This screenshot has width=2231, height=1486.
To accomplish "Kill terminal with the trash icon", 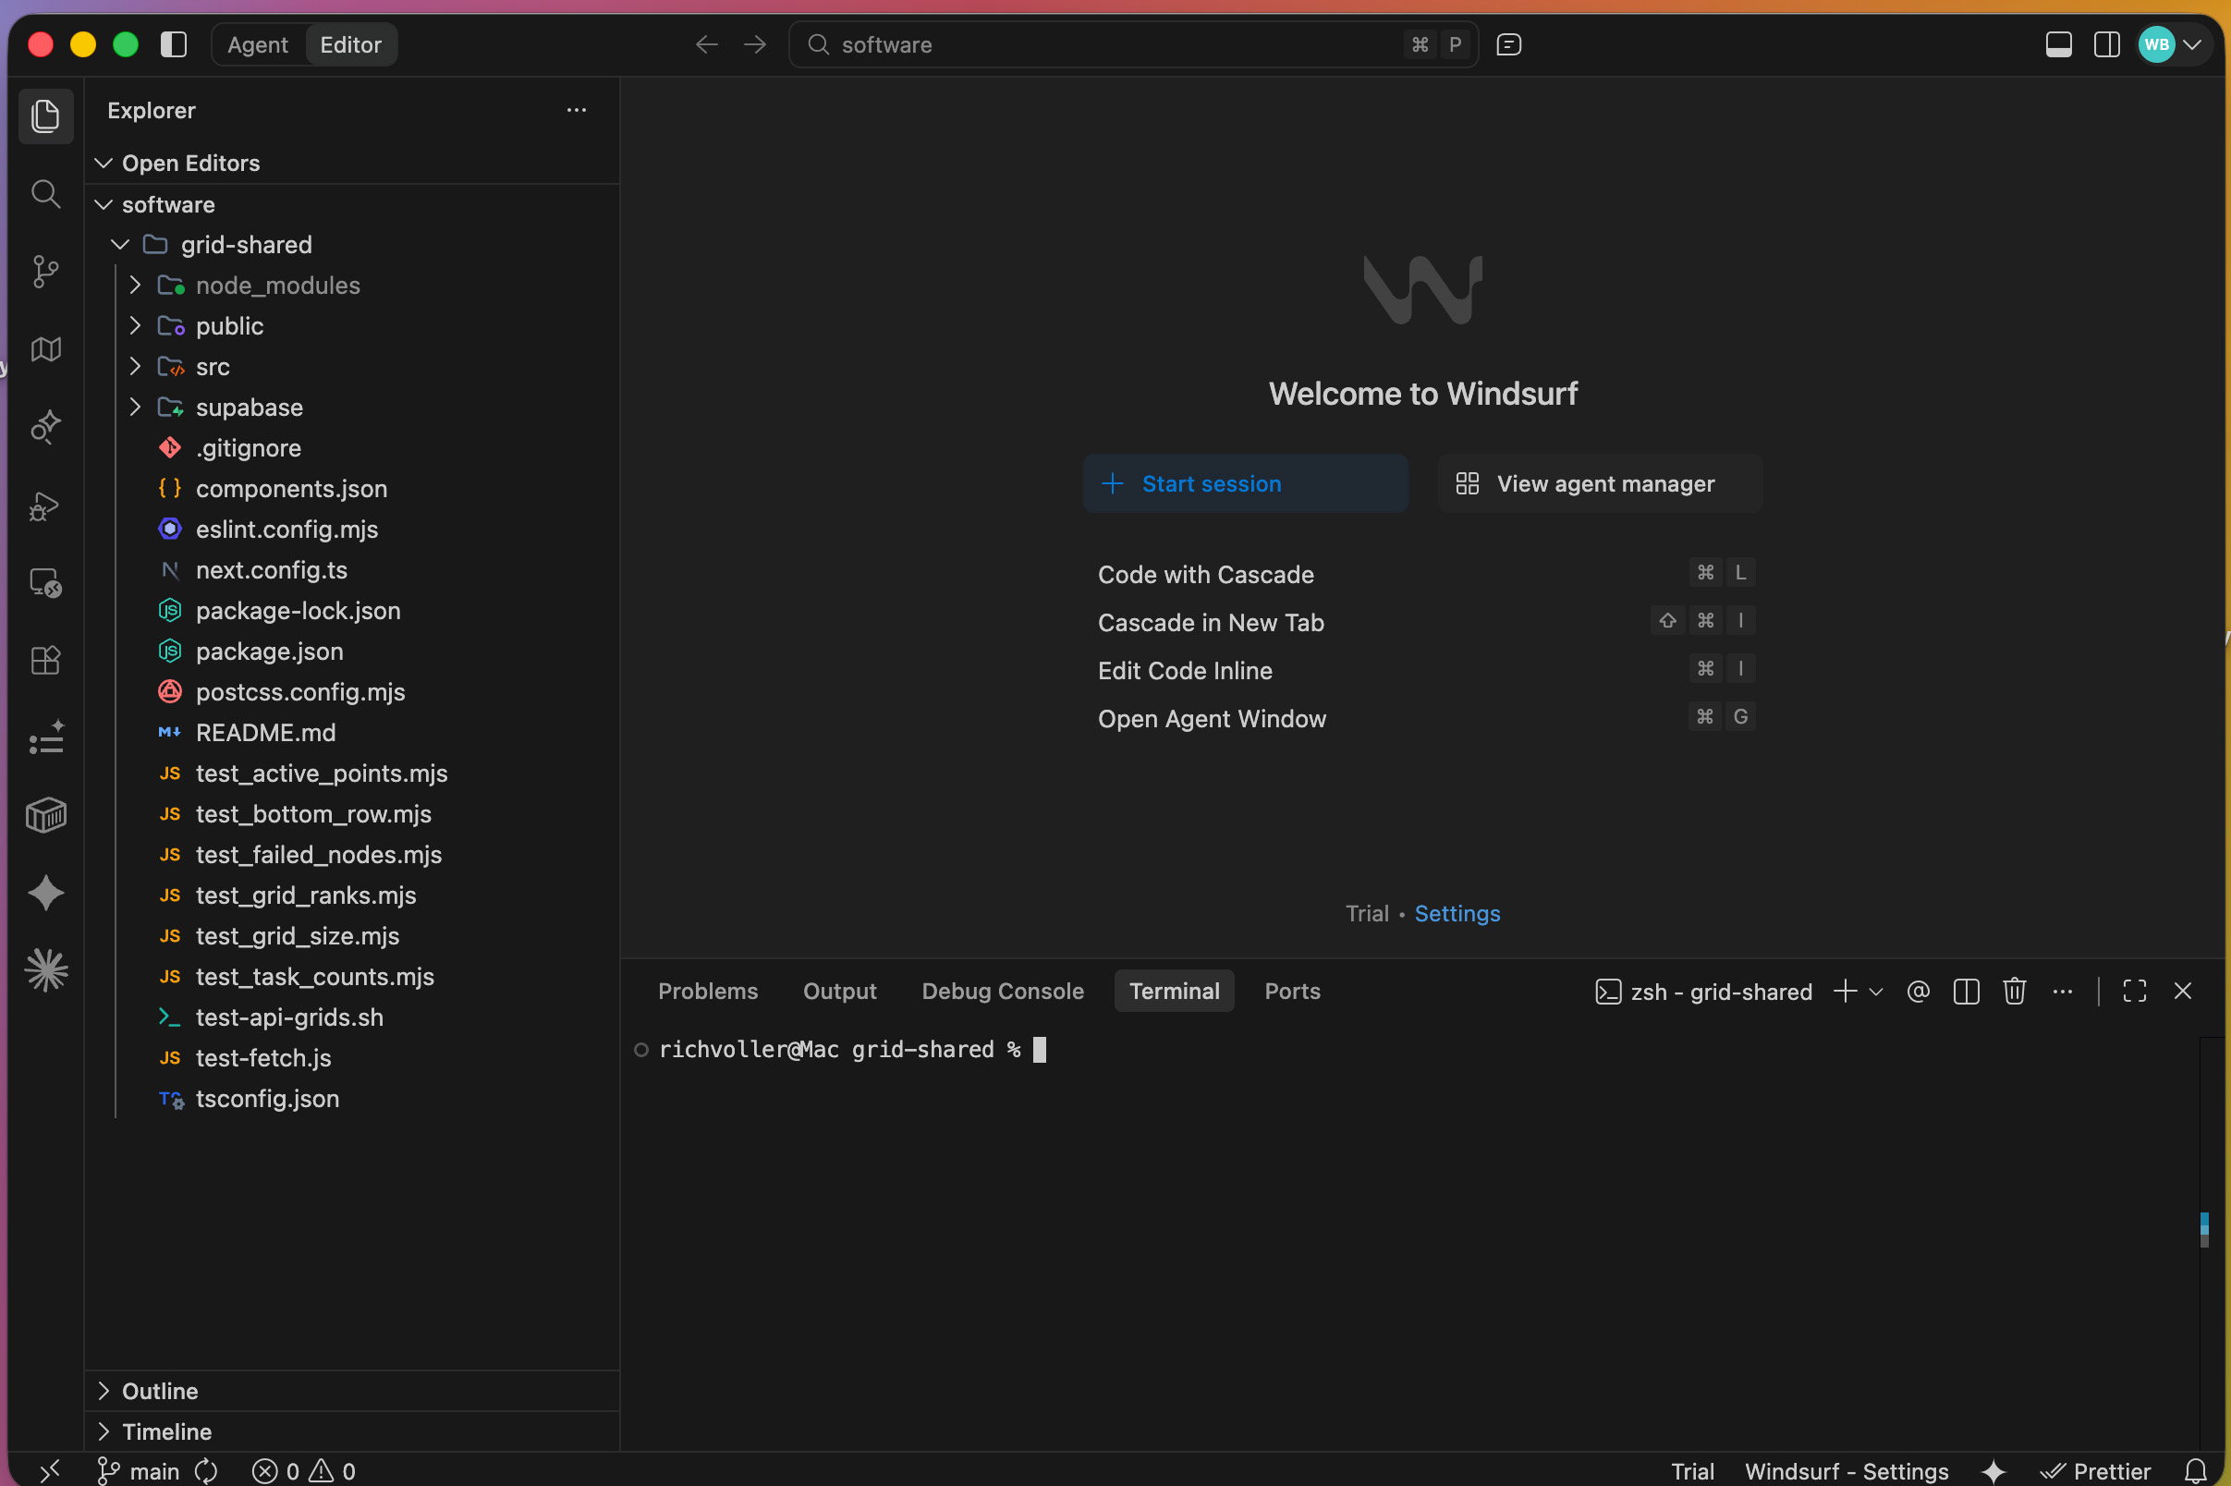I will [x=2015, y=992].
